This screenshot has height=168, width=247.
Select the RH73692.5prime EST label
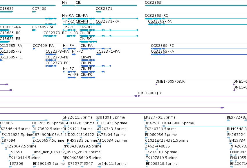(47, 129)
